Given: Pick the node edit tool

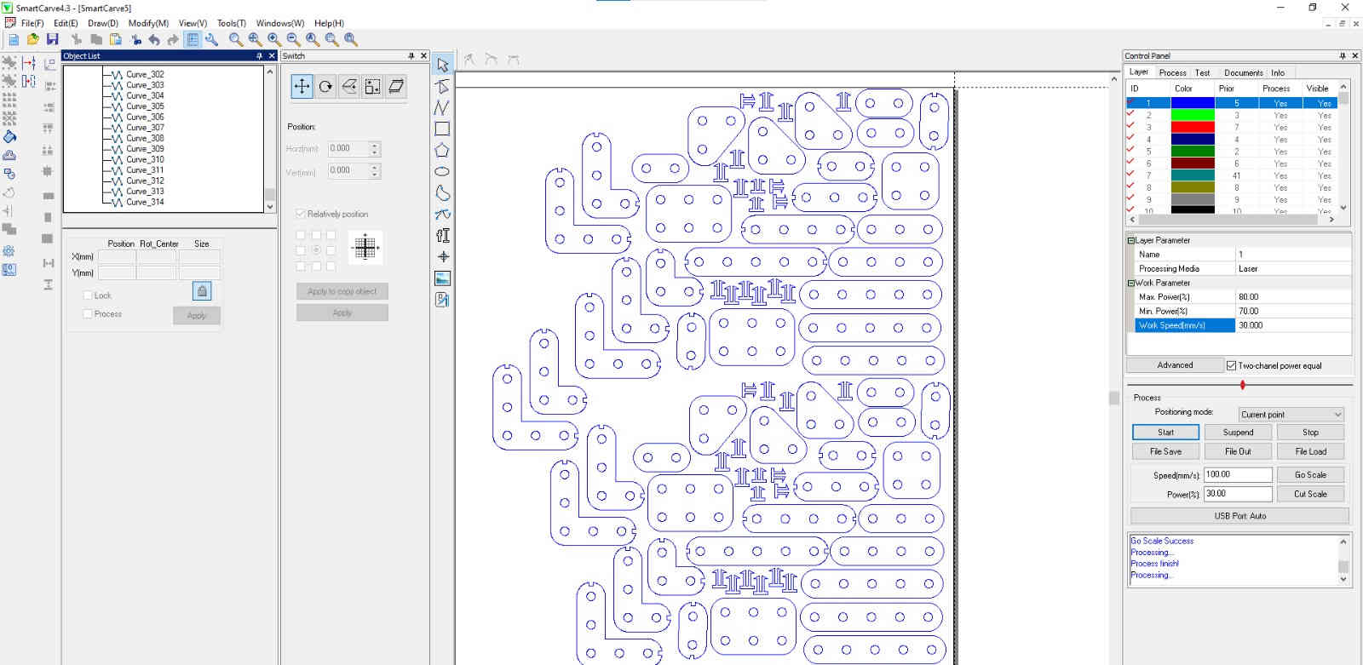Looking at the screenshot, I should pyautogui.click(x=442, y=86).
